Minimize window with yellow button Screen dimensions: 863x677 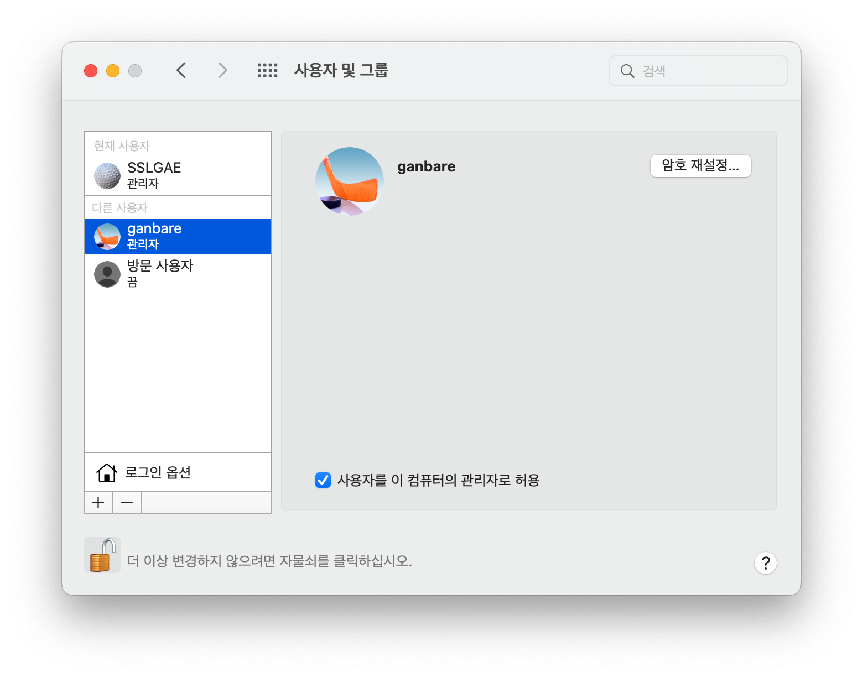point(113,71)
